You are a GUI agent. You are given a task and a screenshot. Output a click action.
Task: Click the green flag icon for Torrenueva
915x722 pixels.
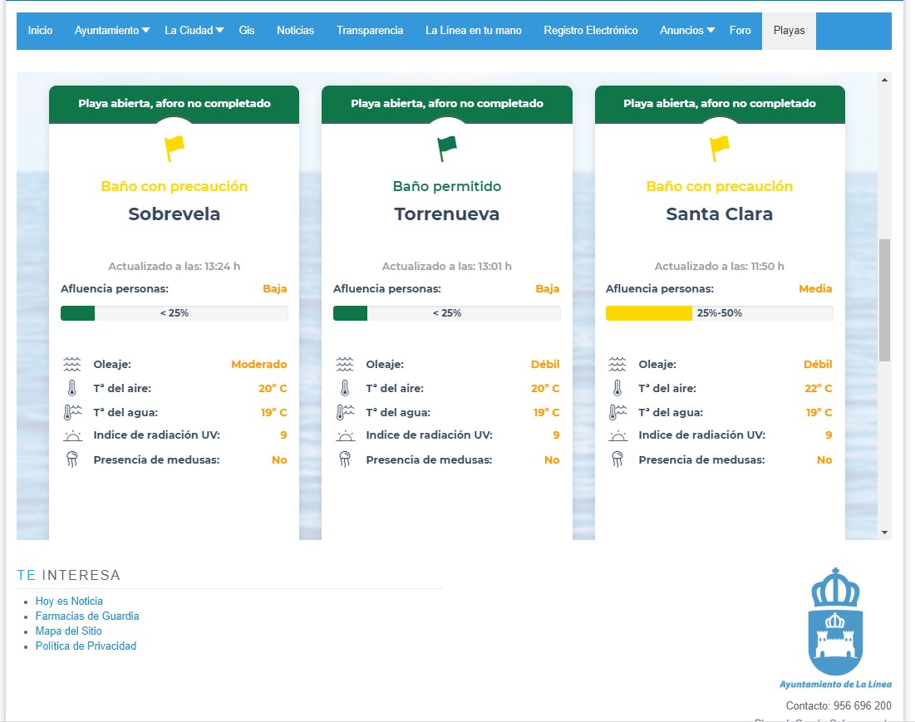(x=447, y=149)
